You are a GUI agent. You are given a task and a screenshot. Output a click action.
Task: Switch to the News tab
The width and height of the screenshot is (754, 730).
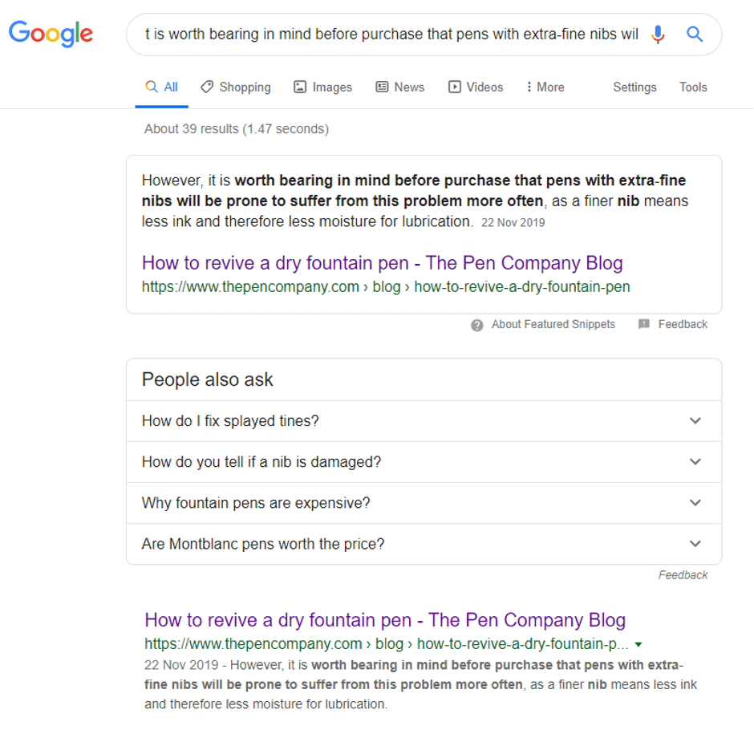pyautogui.click(x=399, y=87)
